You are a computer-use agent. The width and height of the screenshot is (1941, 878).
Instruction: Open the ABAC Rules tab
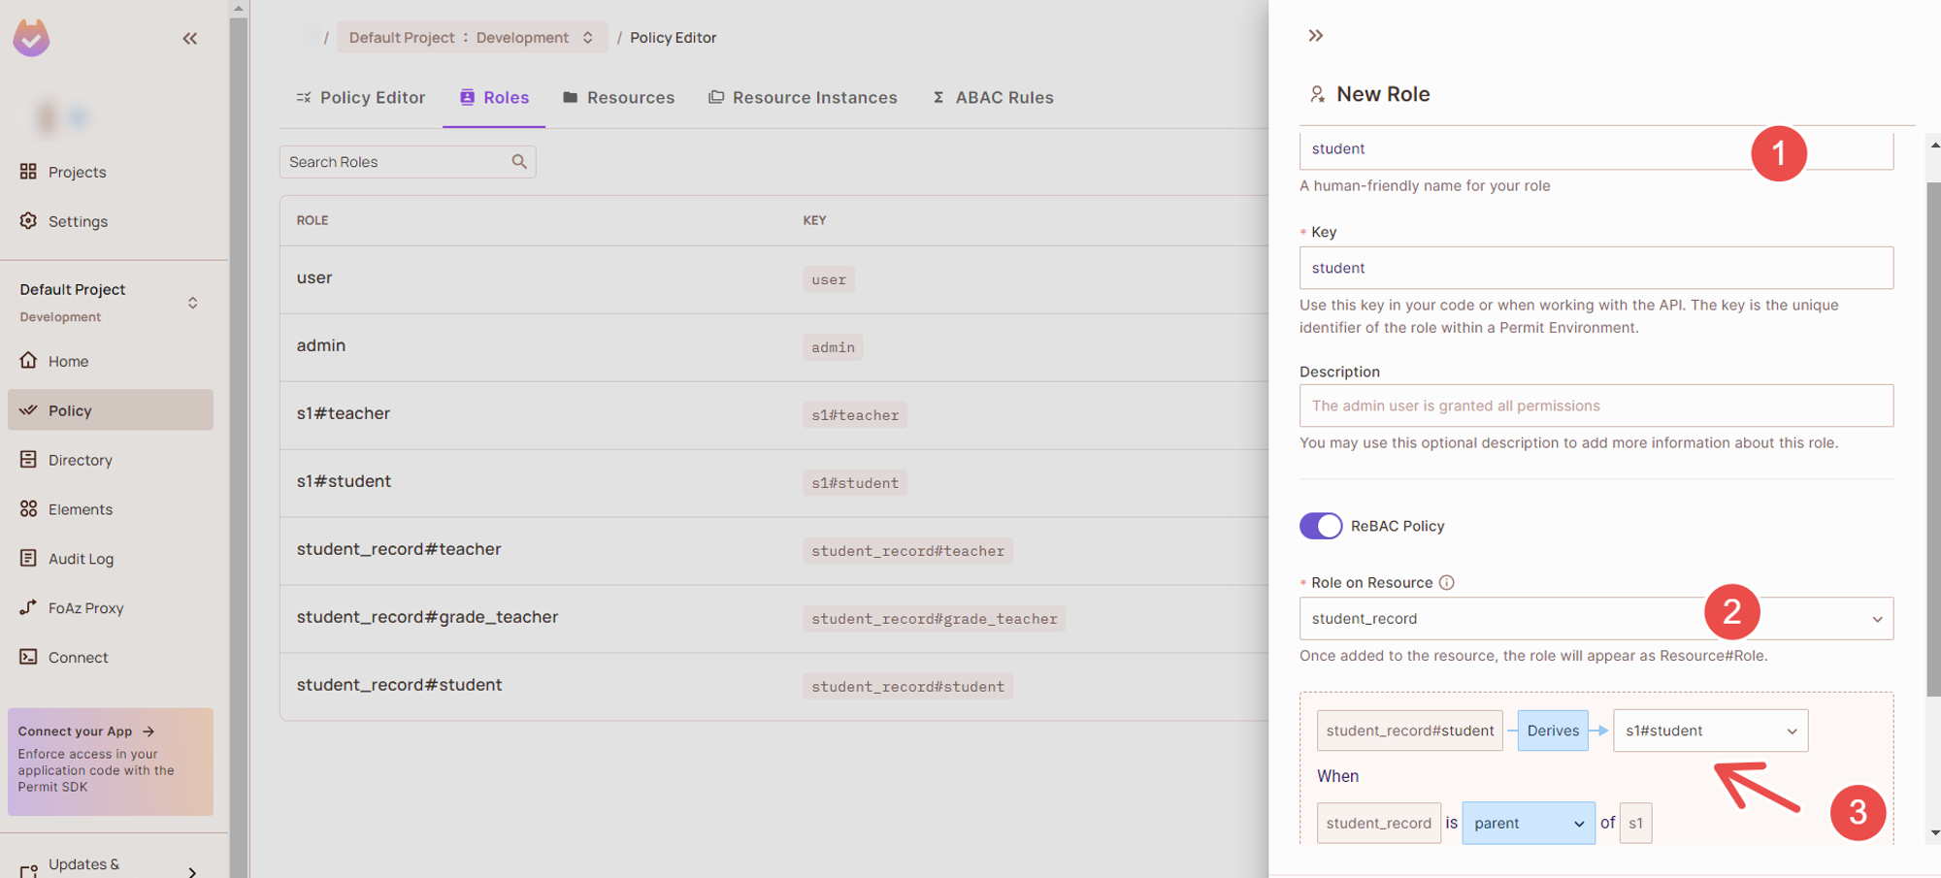993,97
